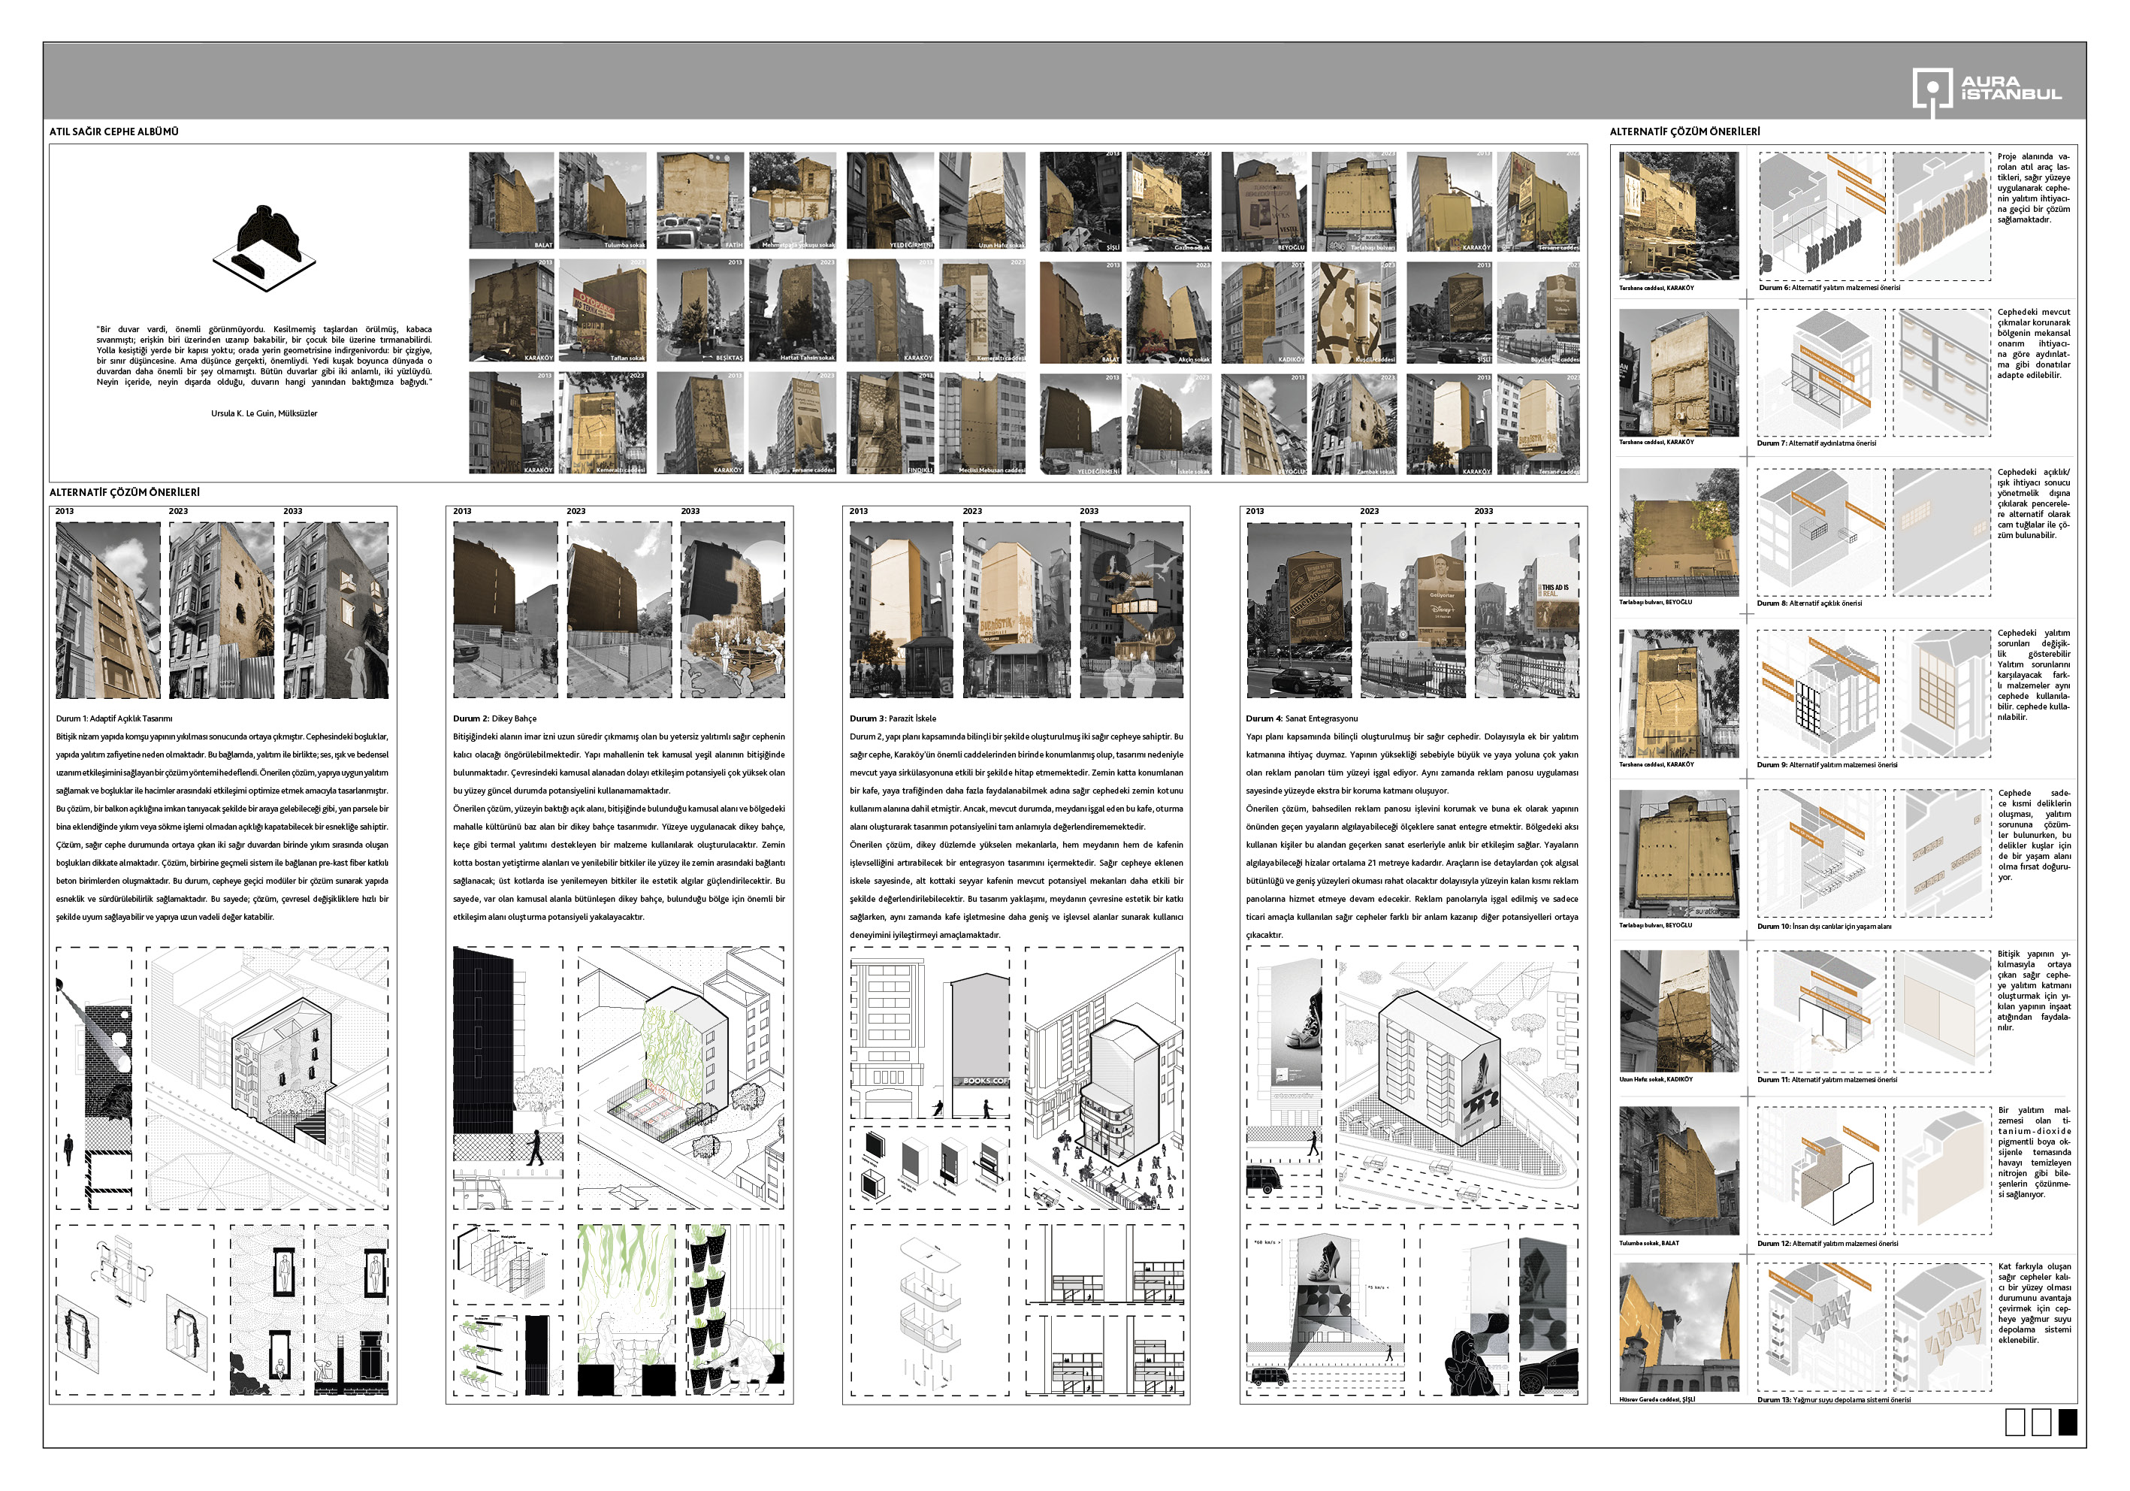2130x1491 pixels.
Task: Click plus marker between Durum 6 and 7
Action: coord(1747,299)
